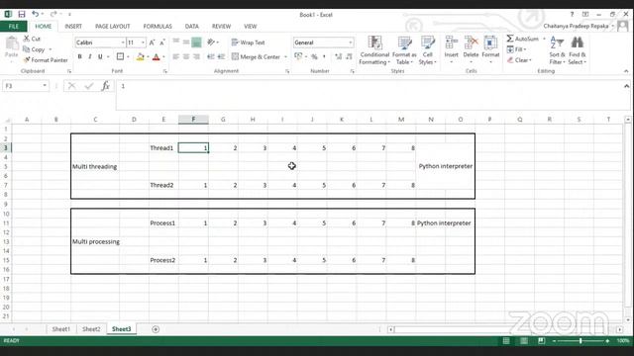Toggle Align Right

click(x=196, y=57)
